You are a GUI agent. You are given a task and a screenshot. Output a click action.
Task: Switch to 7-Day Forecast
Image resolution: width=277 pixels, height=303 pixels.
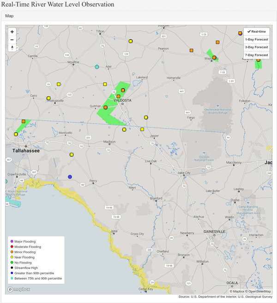pyautogui.click(x=257, y=55)
